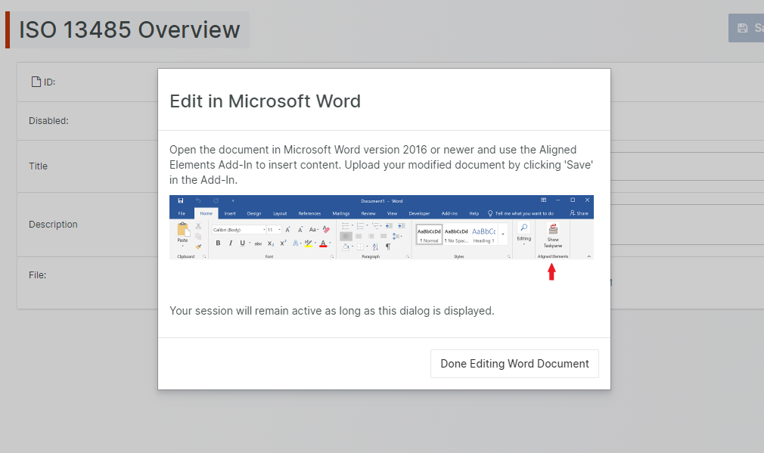
Task: Select the Heading 1 style
Action: (483, 234)
